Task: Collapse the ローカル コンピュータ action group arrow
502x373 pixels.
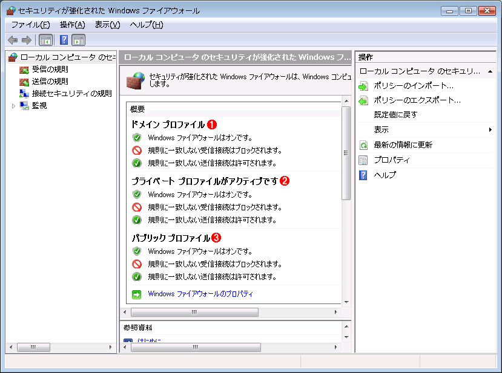Action: click(490, 71)
